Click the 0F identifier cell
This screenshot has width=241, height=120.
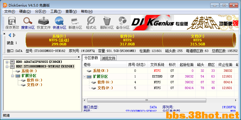click(x=172, y=77)
